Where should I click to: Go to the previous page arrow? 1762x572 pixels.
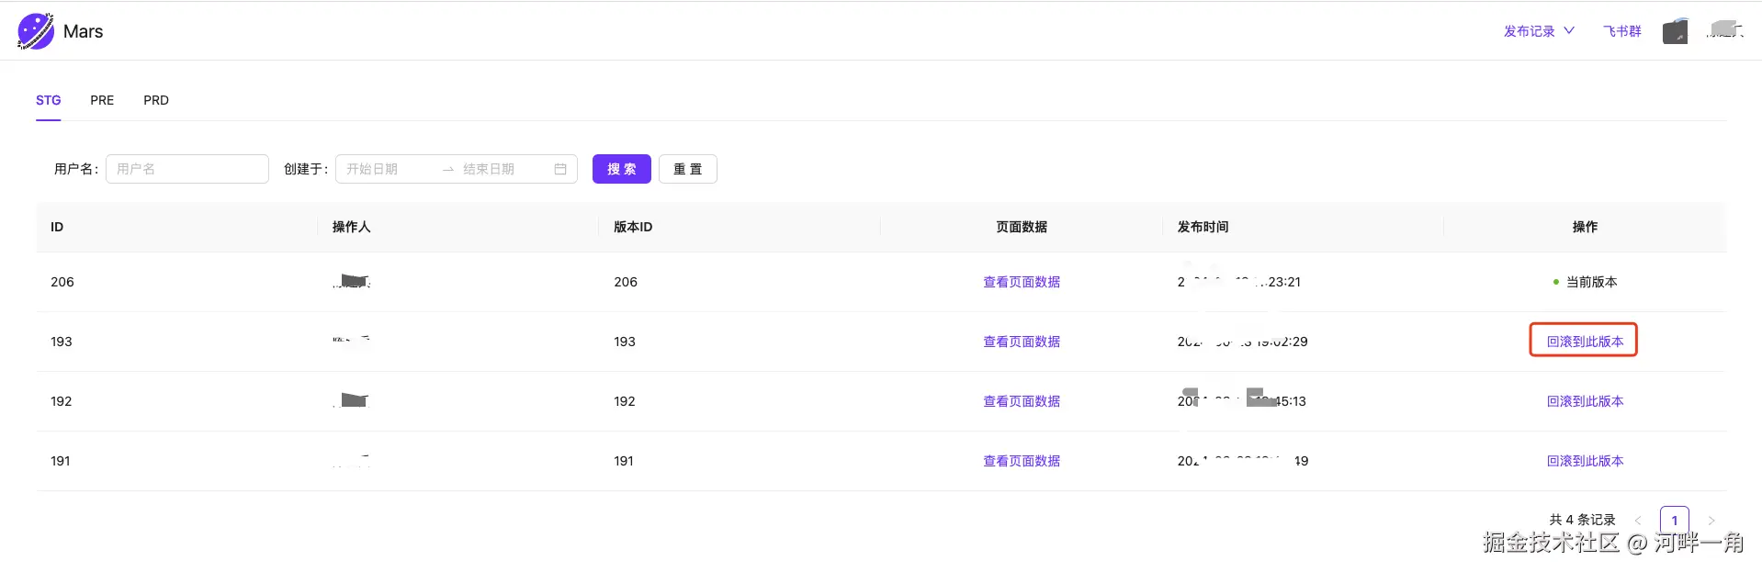[1638, 521]
